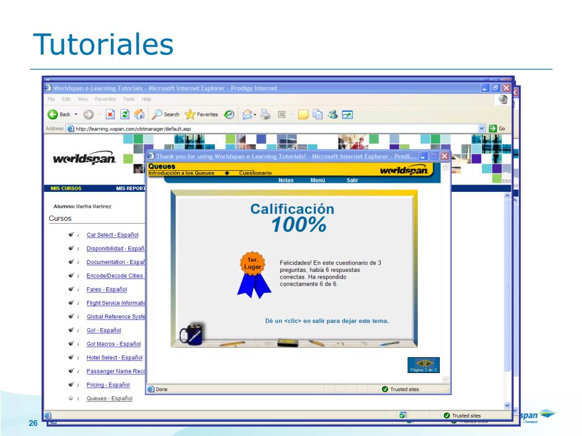Open the Car Select - Español course link

[x=113, y=235]
